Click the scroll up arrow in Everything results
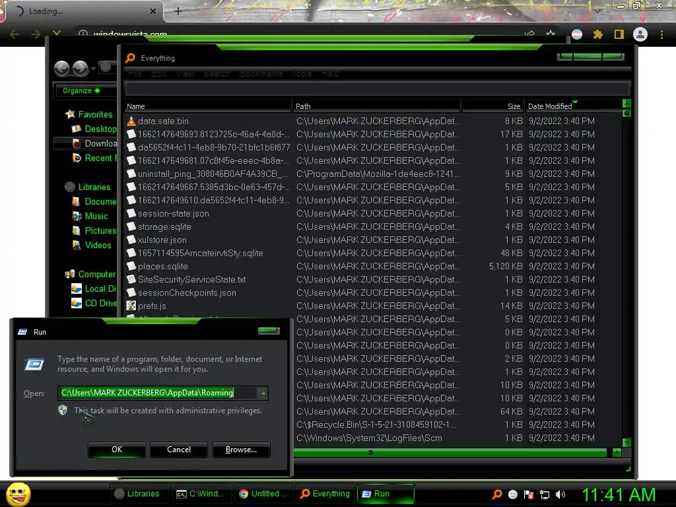The image size is (676, 507). pyautogui.click(x=626, y=104)
